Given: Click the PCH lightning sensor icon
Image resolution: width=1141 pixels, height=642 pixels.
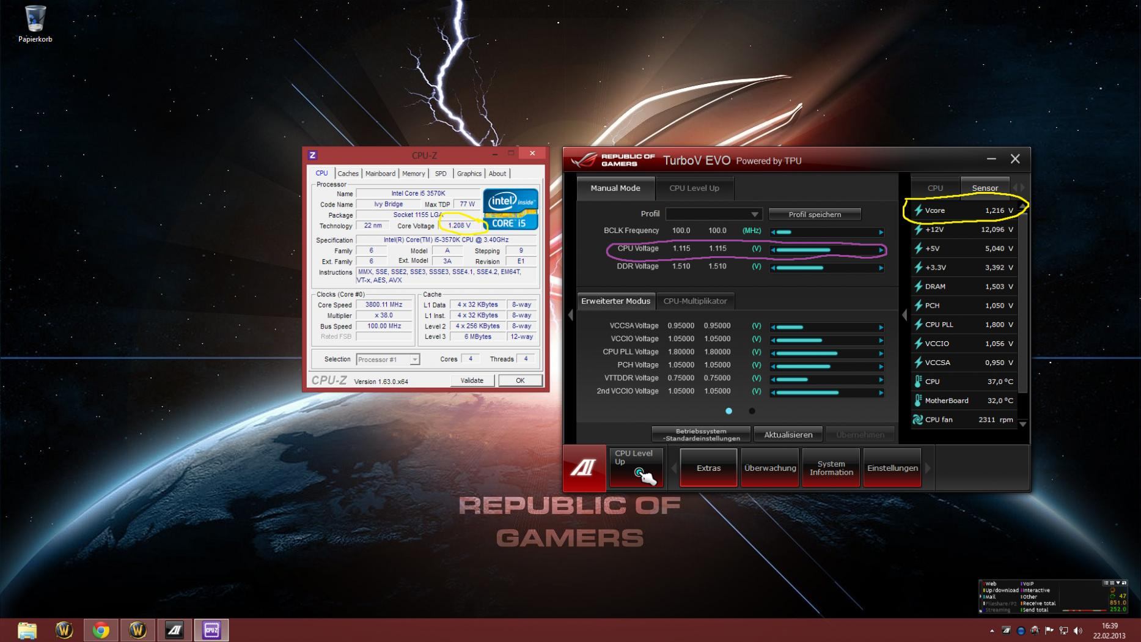Looking at the screenshot, I should 918,305.
